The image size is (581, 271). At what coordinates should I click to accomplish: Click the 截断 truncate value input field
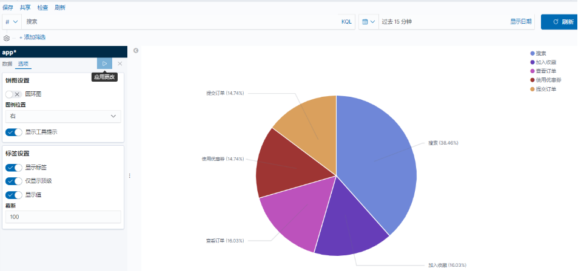[63, 217]
